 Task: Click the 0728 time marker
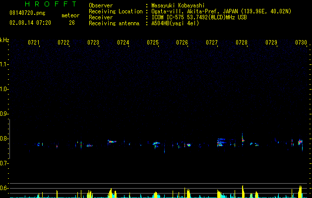242,43
